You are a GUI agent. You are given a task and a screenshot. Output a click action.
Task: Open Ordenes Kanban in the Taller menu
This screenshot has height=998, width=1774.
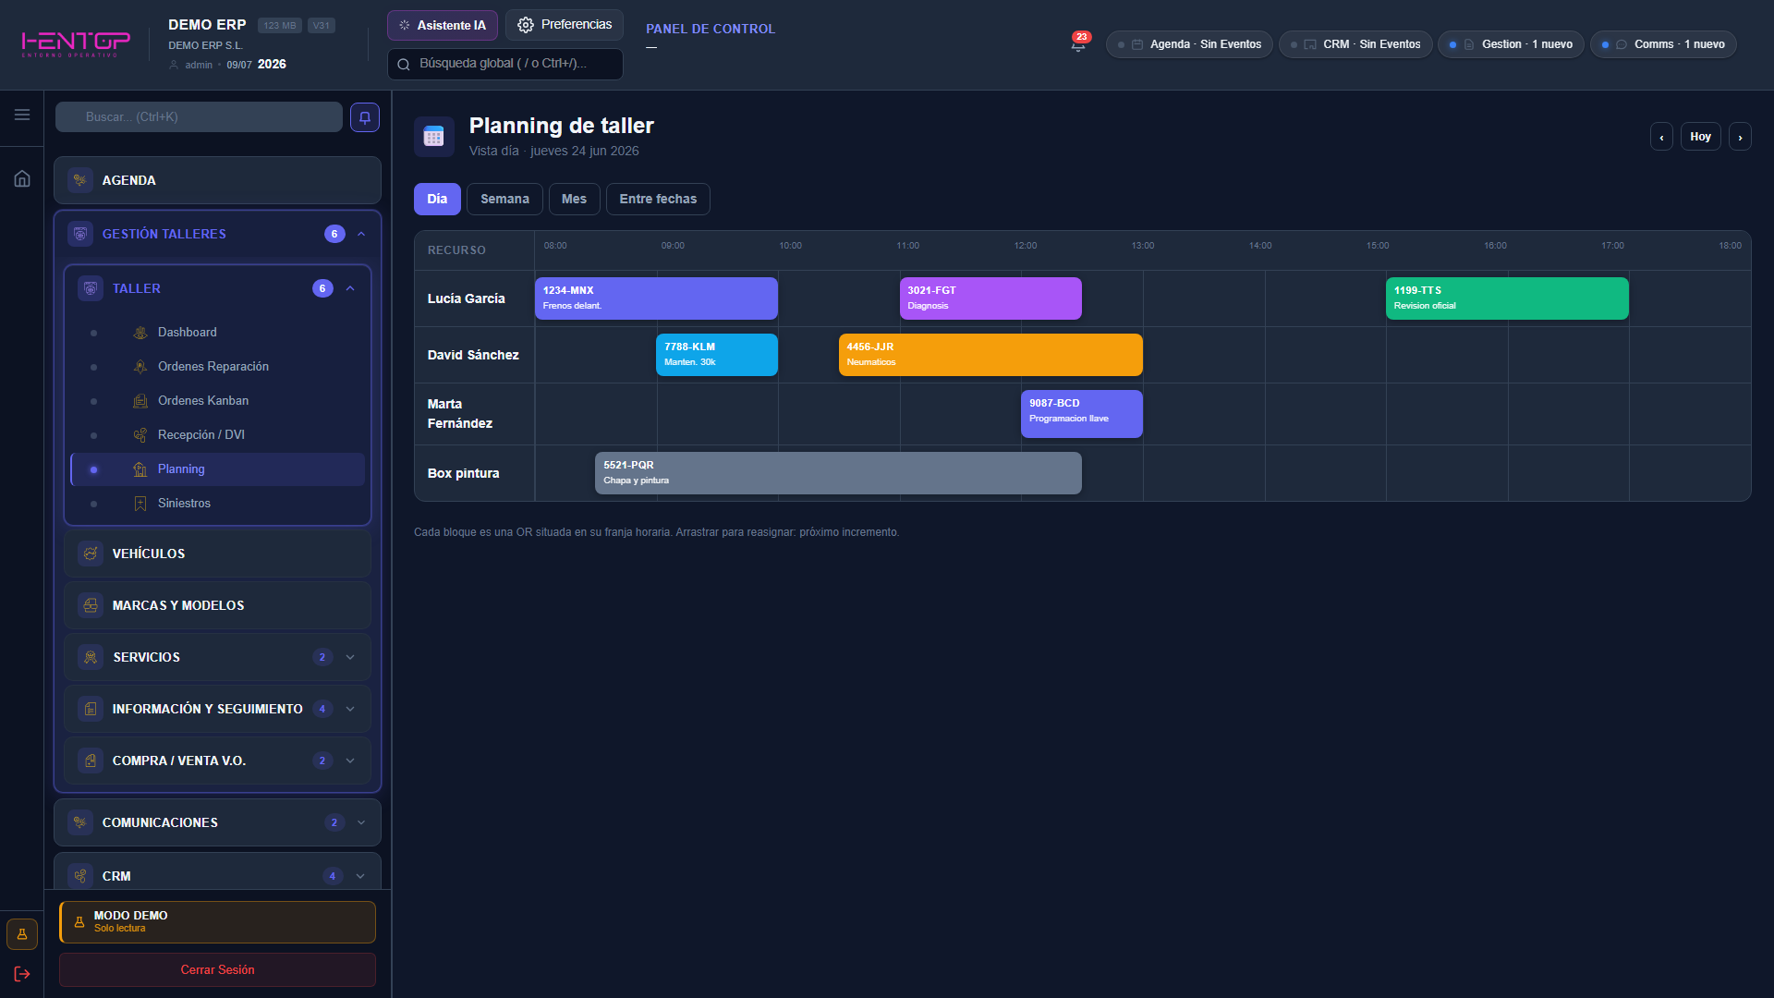coord(218,401)
